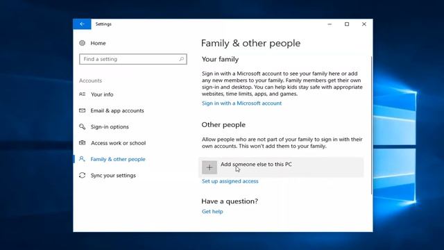Click the Accounts category label
Image resolution: width=444 pixels, height=250 pixels.
[90, 81]
